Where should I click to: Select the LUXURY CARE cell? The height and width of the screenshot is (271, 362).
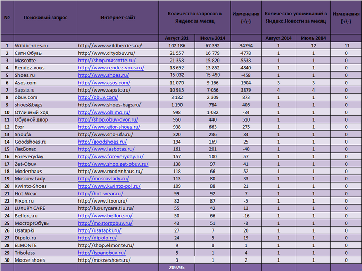click(45, 208)
